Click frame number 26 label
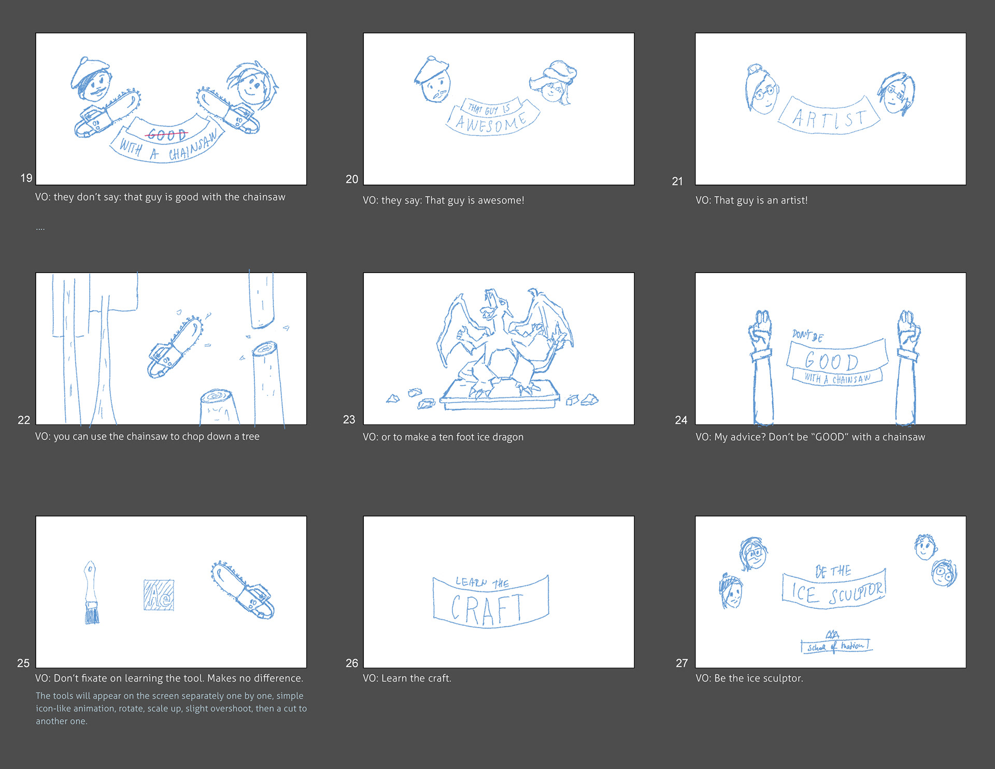The image size is (995, 769). (352, 663)
